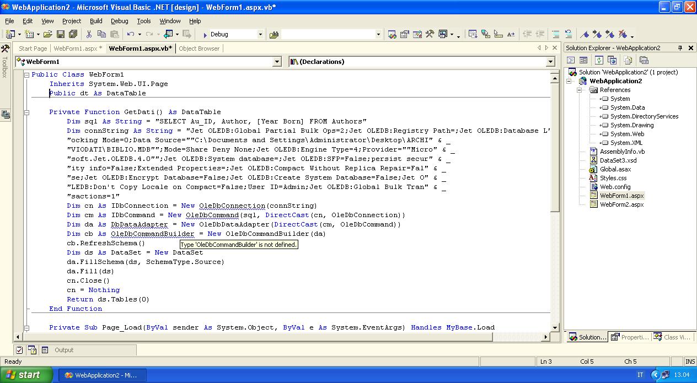
Task: Click View Designer in Solution Explorer toolbar
Action: [x=583, y=60]
